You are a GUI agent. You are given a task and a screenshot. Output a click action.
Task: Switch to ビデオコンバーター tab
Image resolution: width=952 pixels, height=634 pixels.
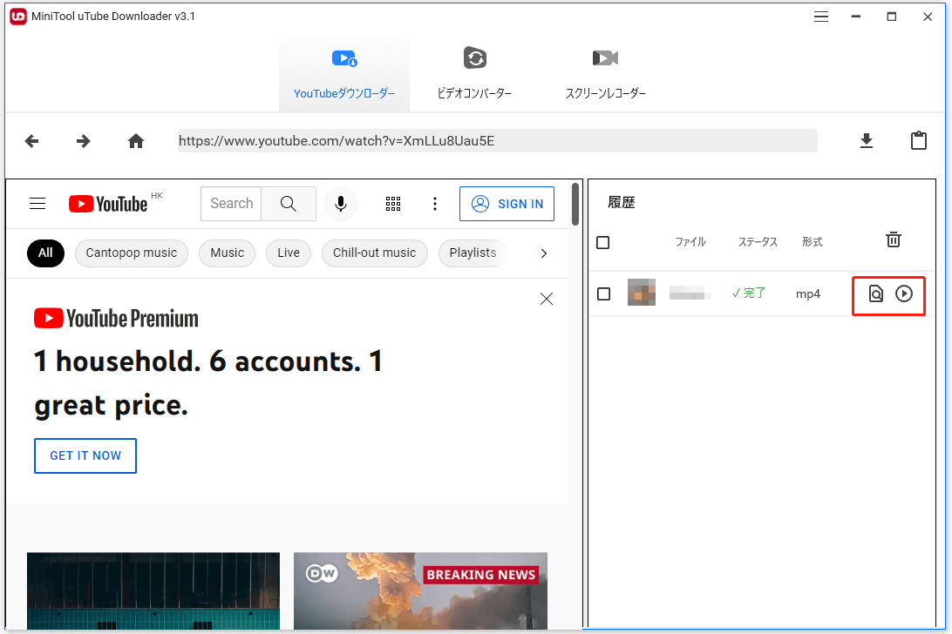point(475,74)
